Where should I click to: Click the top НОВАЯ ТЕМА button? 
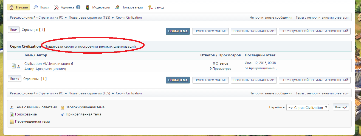[178, 31]
